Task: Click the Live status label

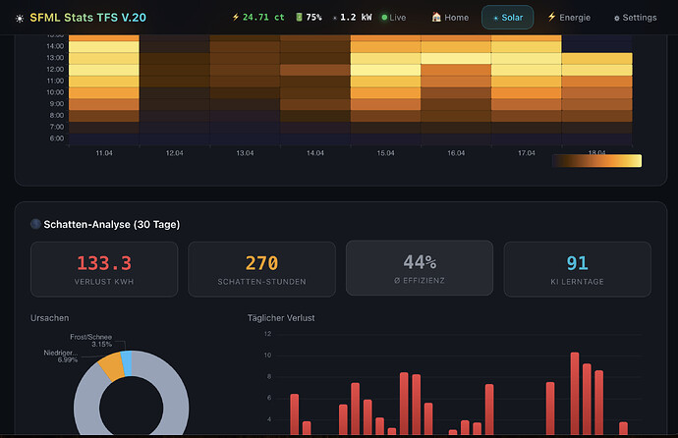Action: pos(397,18)
